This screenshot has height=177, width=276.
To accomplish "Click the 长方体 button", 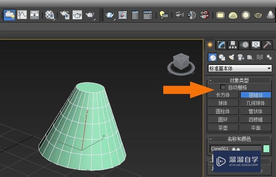I will coord(223,95).
